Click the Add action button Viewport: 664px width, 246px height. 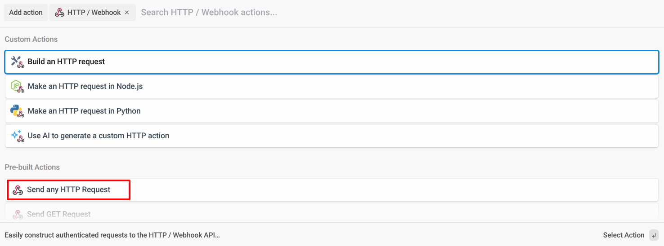[x=26, y=13]
